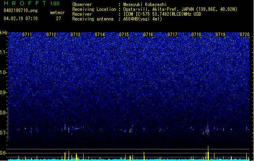This screenshot has height=161, width=254.
Task: Click the kHz axis unit label
Action: click(4, 33)
